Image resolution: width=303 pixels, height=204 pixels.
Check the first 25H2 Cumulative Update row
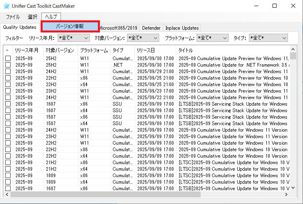point(8,59)
